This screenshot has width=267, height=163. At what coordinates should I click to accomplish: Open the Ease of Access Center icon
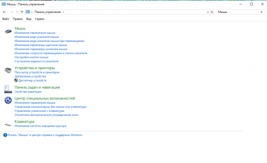click(8, 100)
